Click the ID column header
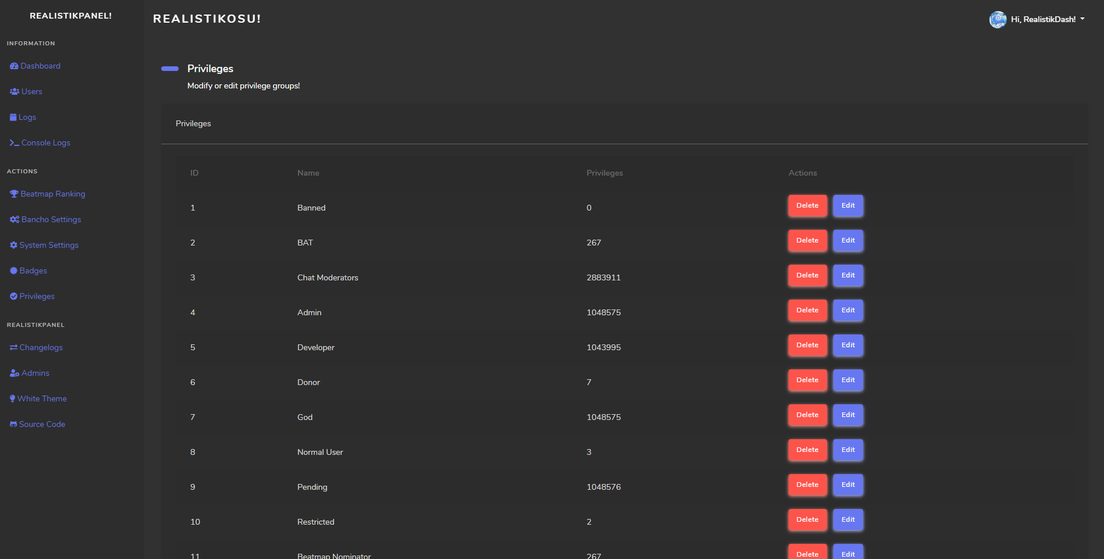The width and height of the screenshot is (1104, 559). 194,173
